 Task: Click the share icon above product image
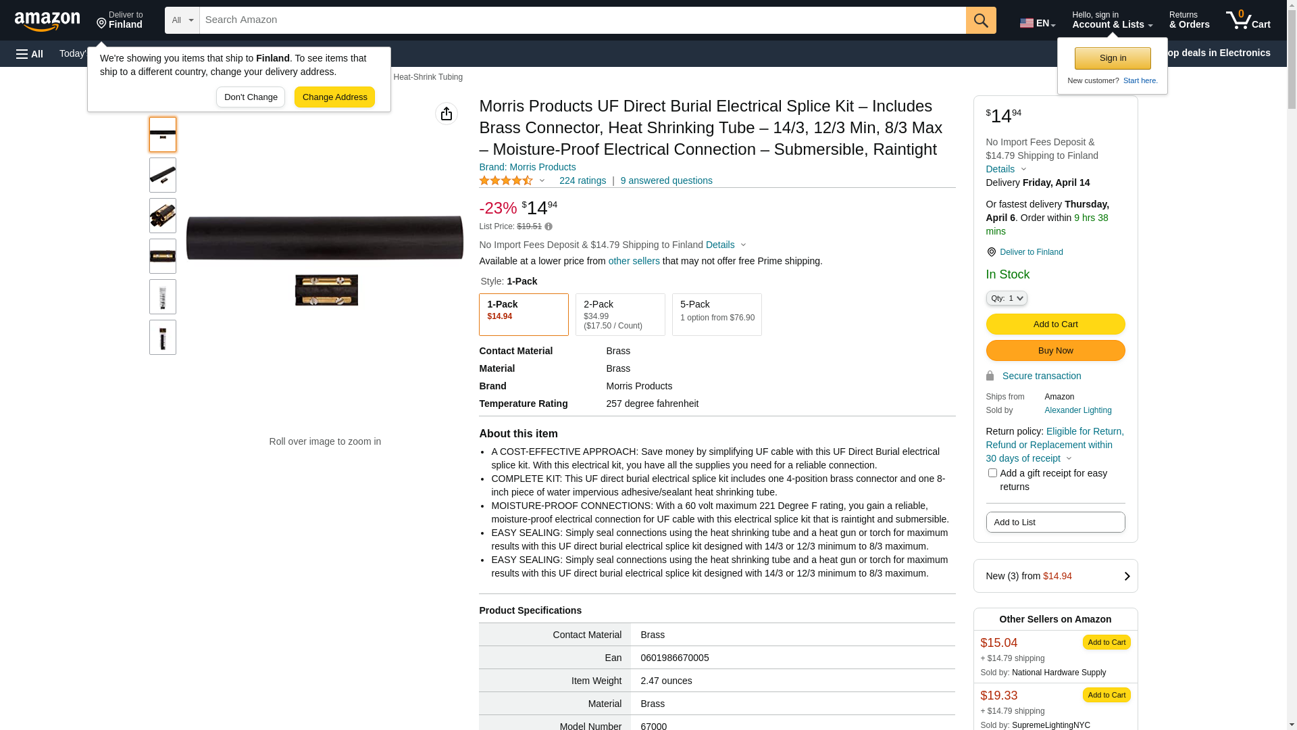(x=447, y=114)
